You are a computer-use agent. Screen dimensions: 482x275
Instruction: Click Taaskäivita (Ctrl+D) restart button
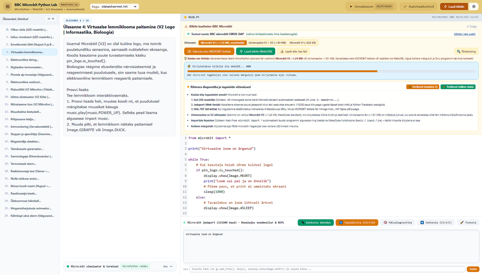pos(356,222)
